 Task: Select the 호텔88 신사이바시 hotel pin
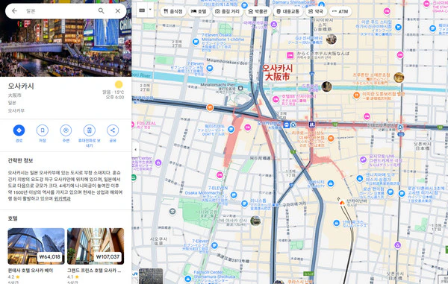tap(276, 99)
